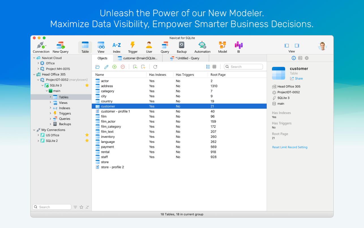
Task: Click the filter icon beside sidebar search
Action: tap(75, 207)
